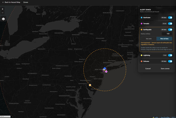Expand the Volcano zone row
The width and height of the screenshot is (176, 118).
tap(156, 61)
